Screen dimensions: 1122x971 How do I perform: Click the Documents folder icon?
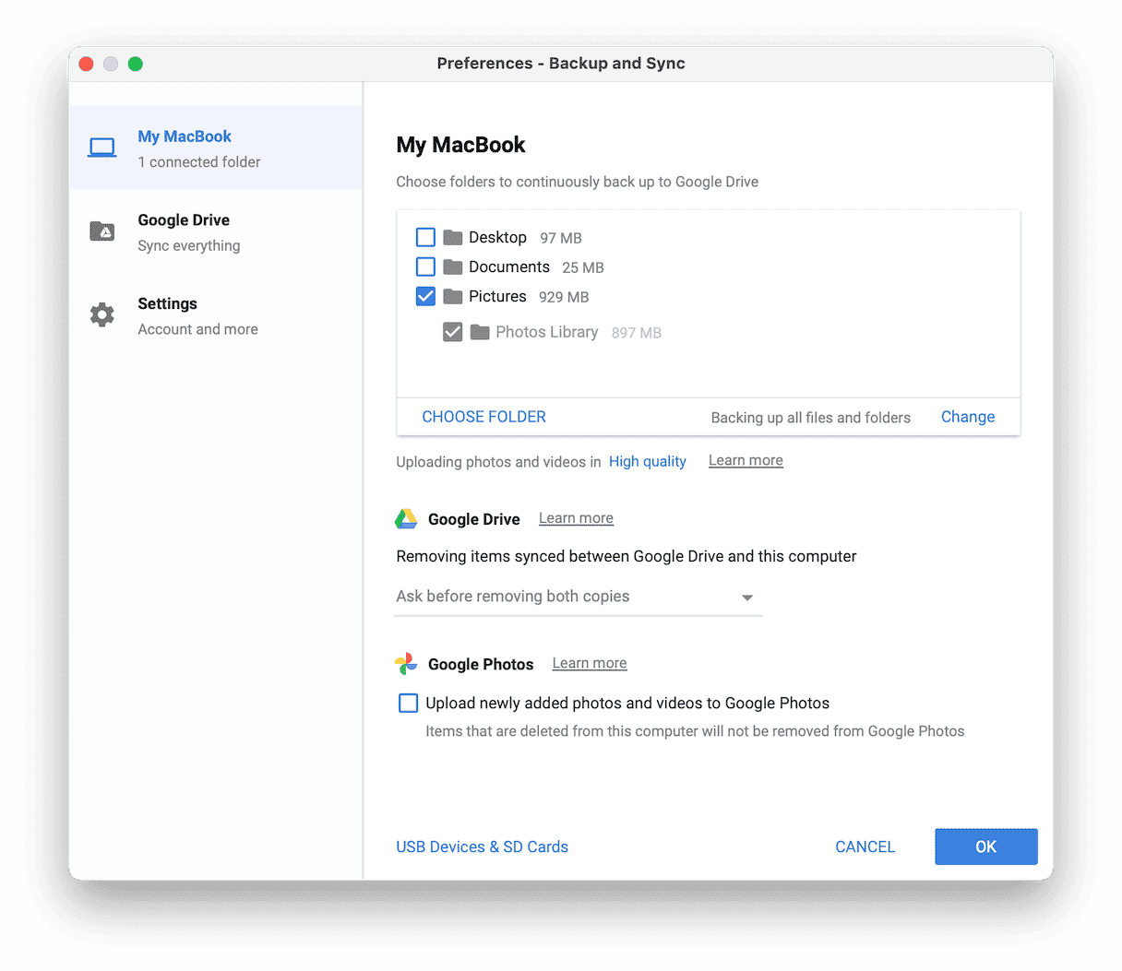pos(452,267)
